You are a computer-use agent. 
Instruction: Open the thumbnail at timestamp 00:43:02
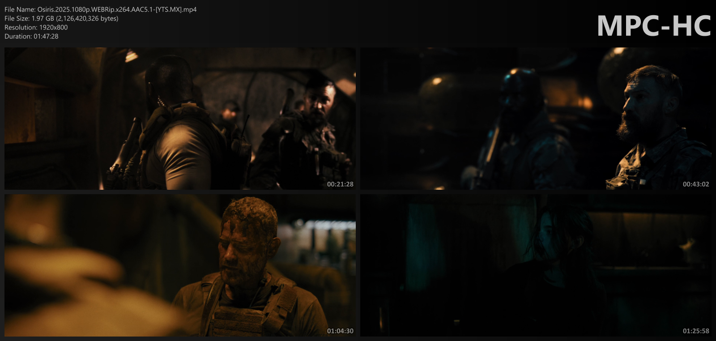(536, 119)
